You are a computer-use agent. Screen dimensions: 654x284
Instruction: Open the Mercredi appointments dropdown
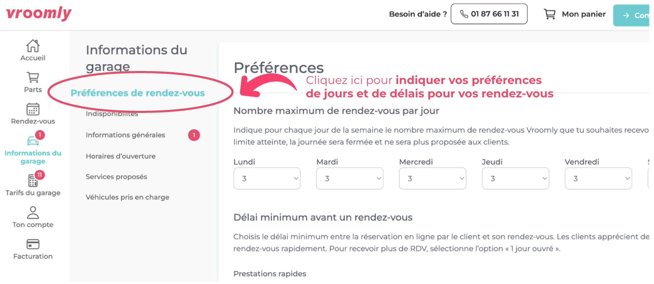tap(433, 179)
